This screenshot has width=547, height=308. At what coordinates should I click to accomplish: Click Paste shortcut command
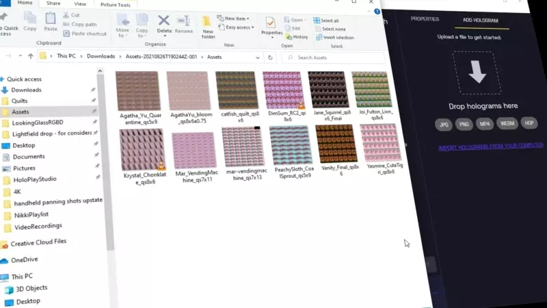click(85, 34)
